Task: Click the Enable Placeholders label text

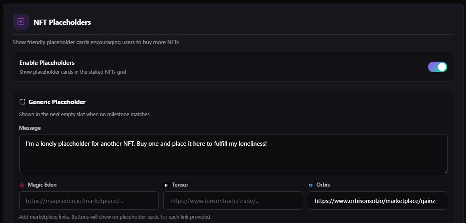Action: (47, 63)
